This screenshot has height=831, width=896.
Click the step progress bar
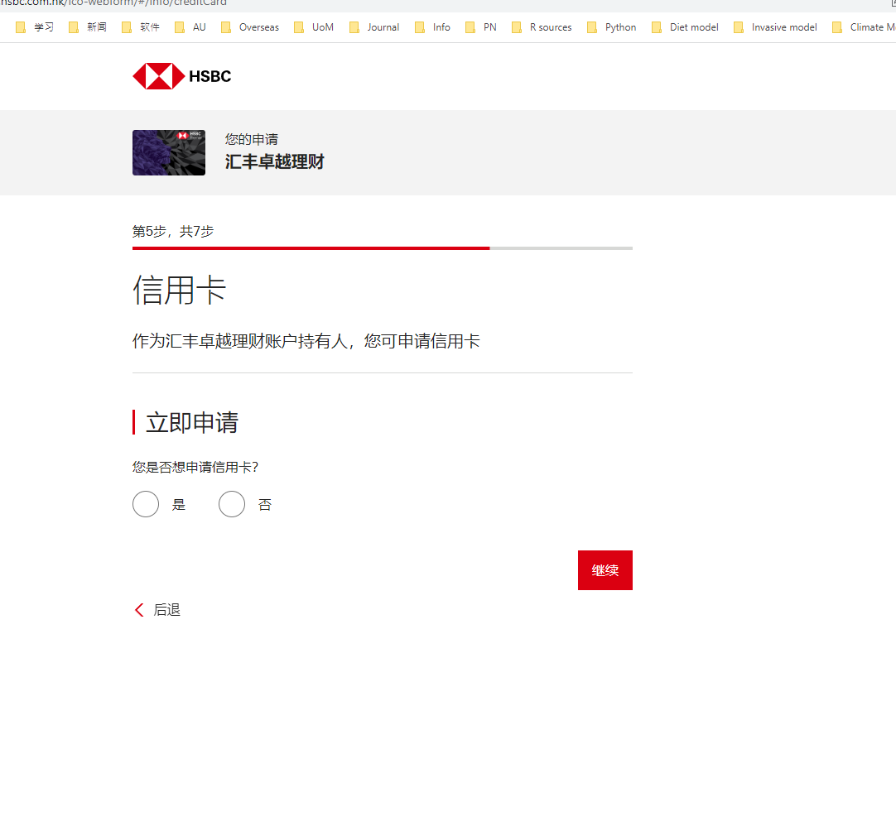383,248
